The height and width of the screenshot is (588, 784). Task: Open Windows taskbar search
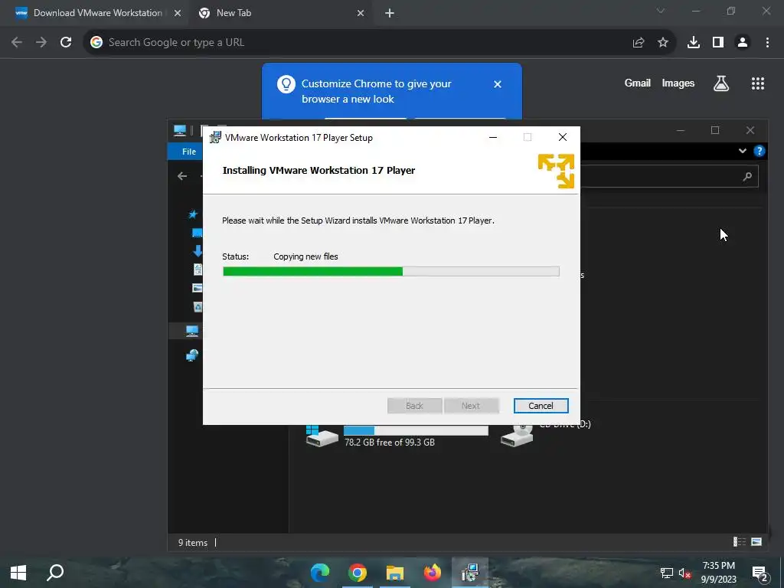click(55, 573)
